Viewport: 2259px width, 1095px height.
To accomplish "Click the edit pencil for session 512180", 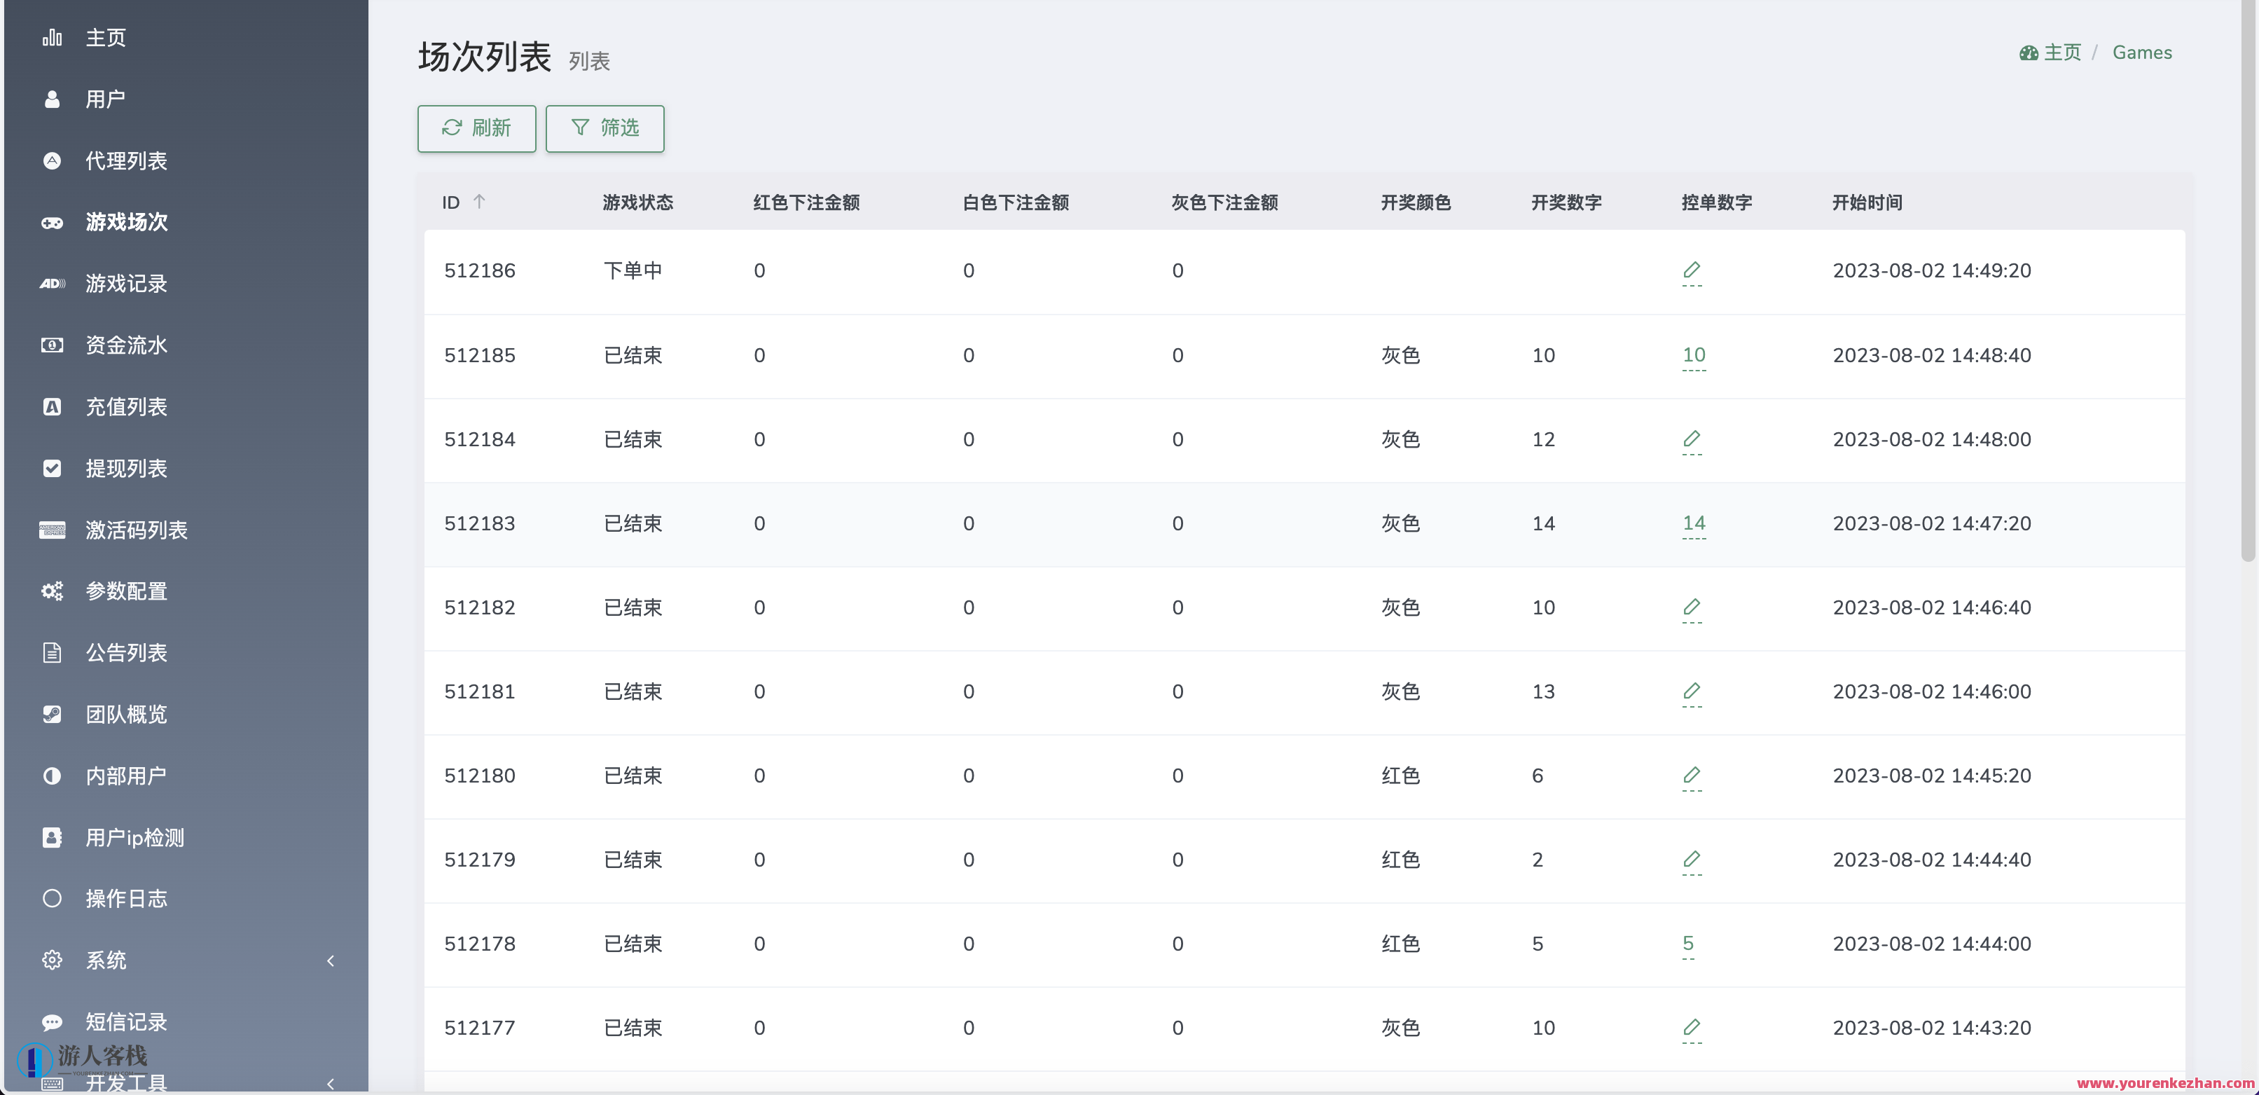I will tap(1692, 776).
